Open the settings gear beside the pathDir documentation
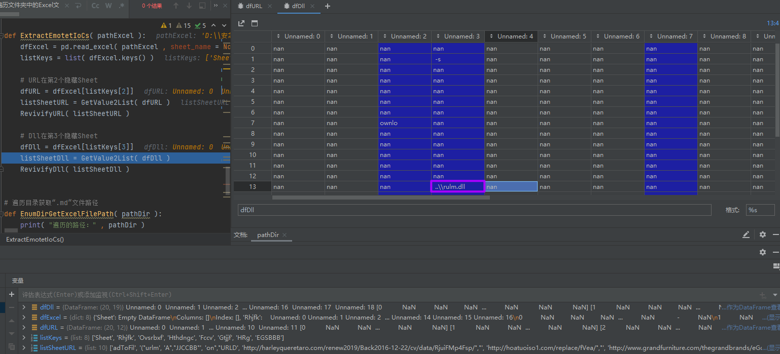This screenshot has width=780, height=354. click(x=762, y=234)
